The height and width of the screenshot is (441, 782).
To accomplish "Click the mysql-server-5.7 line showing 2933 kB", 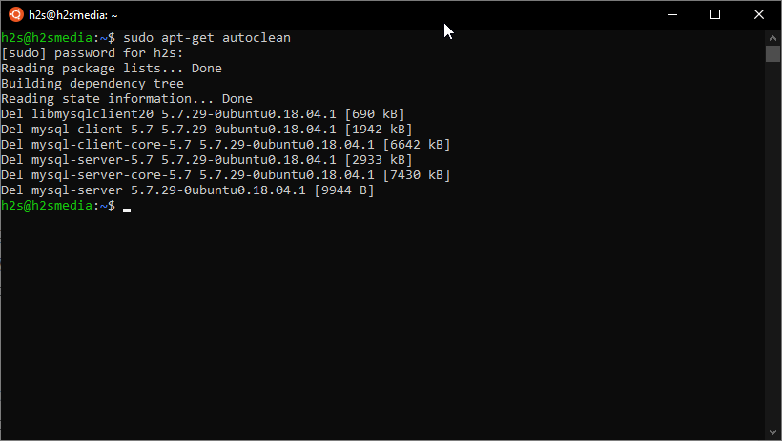I will coord(206,160).
